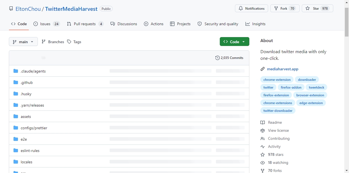Viewport: 349px width, 173px height.
Task: Select the chrome-extension topic tag
Action: click(x=277, y=79)
